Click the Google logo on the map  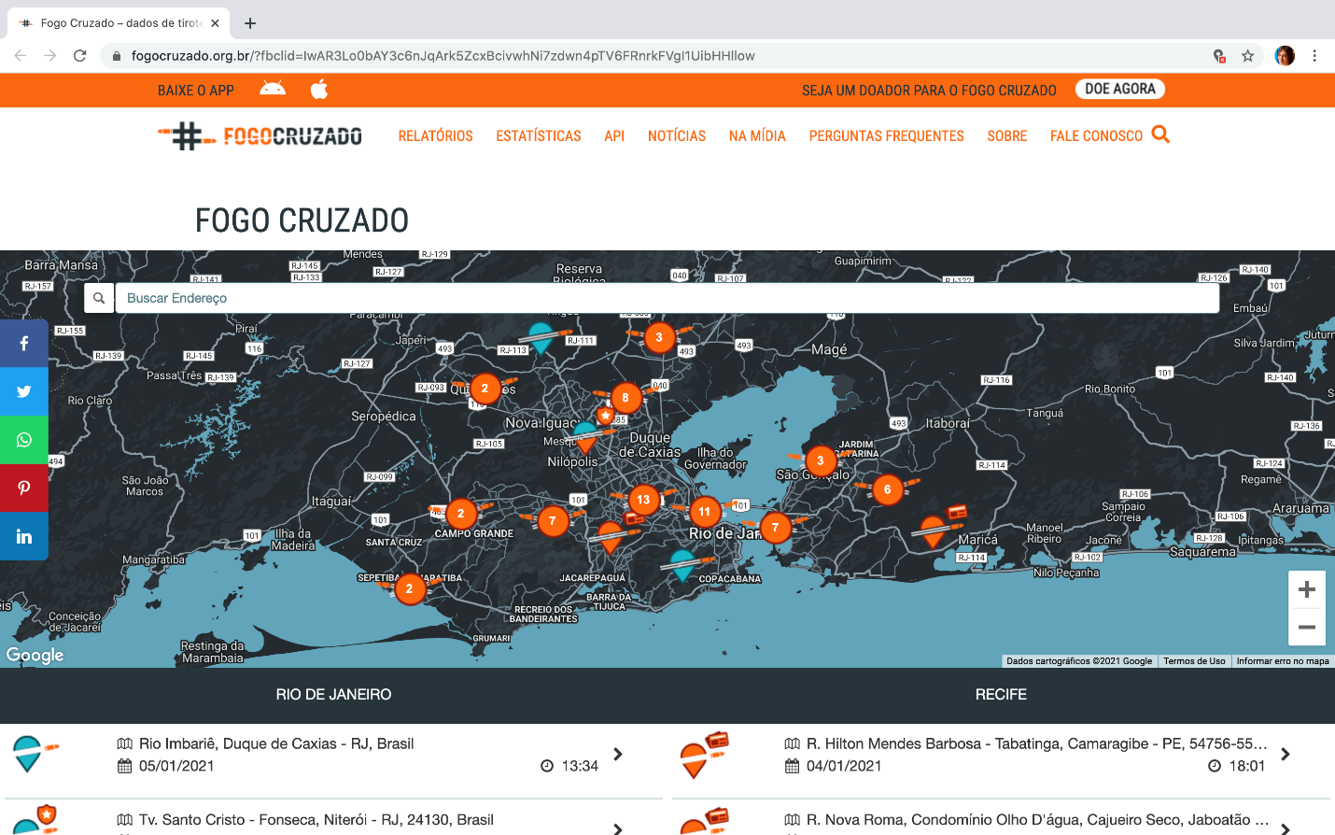point(35,655)
